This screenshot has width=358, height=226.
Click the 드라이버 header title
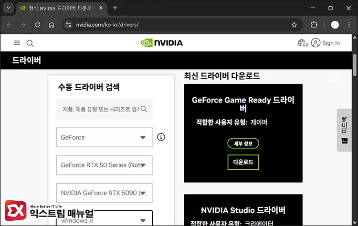[26, 60]
